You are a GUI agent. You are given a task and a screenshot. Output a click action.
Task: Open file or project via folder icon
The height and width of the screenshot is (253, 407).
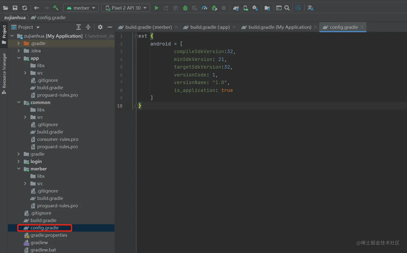pos(5,8)
